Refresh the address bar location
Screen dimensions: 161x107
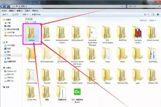coord(124,6)
